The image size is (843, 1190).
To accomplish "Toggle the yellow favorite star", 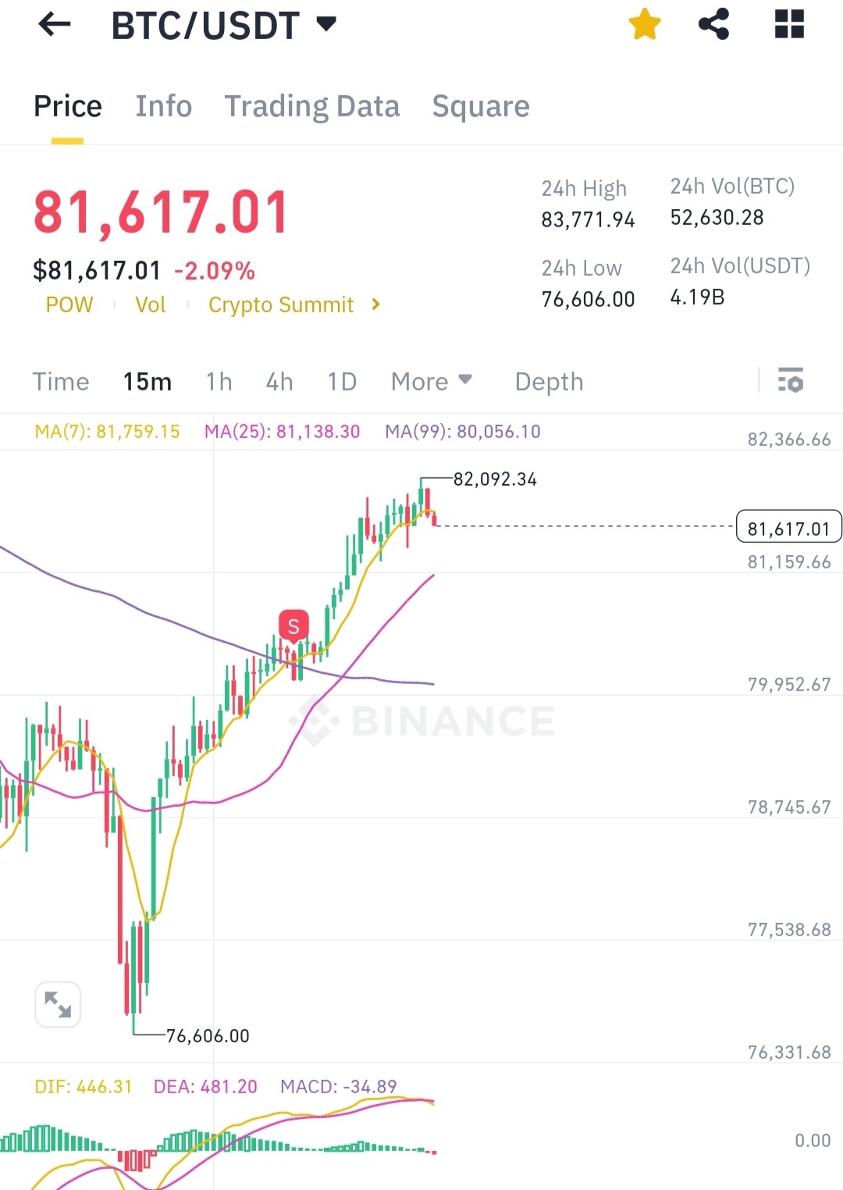I will click(x=645, y=24).
